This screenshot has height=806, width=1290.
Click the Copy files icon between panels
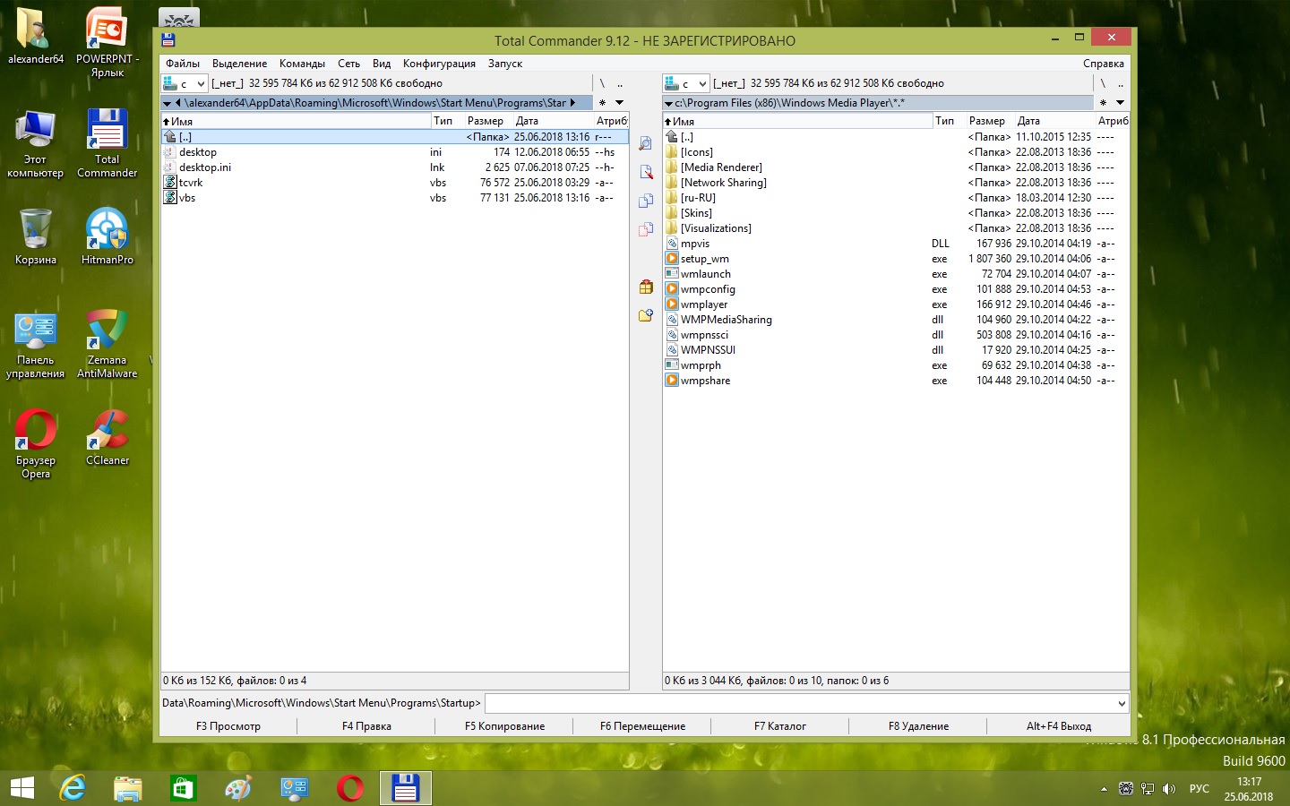point(645,201)
